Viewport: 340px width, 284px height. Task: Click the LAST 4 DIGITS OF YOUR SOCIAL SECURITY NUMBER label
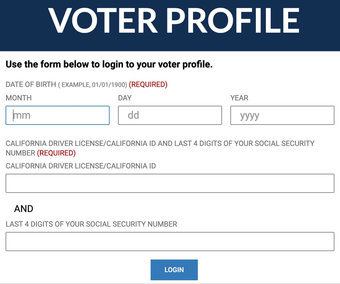point(91,224)
